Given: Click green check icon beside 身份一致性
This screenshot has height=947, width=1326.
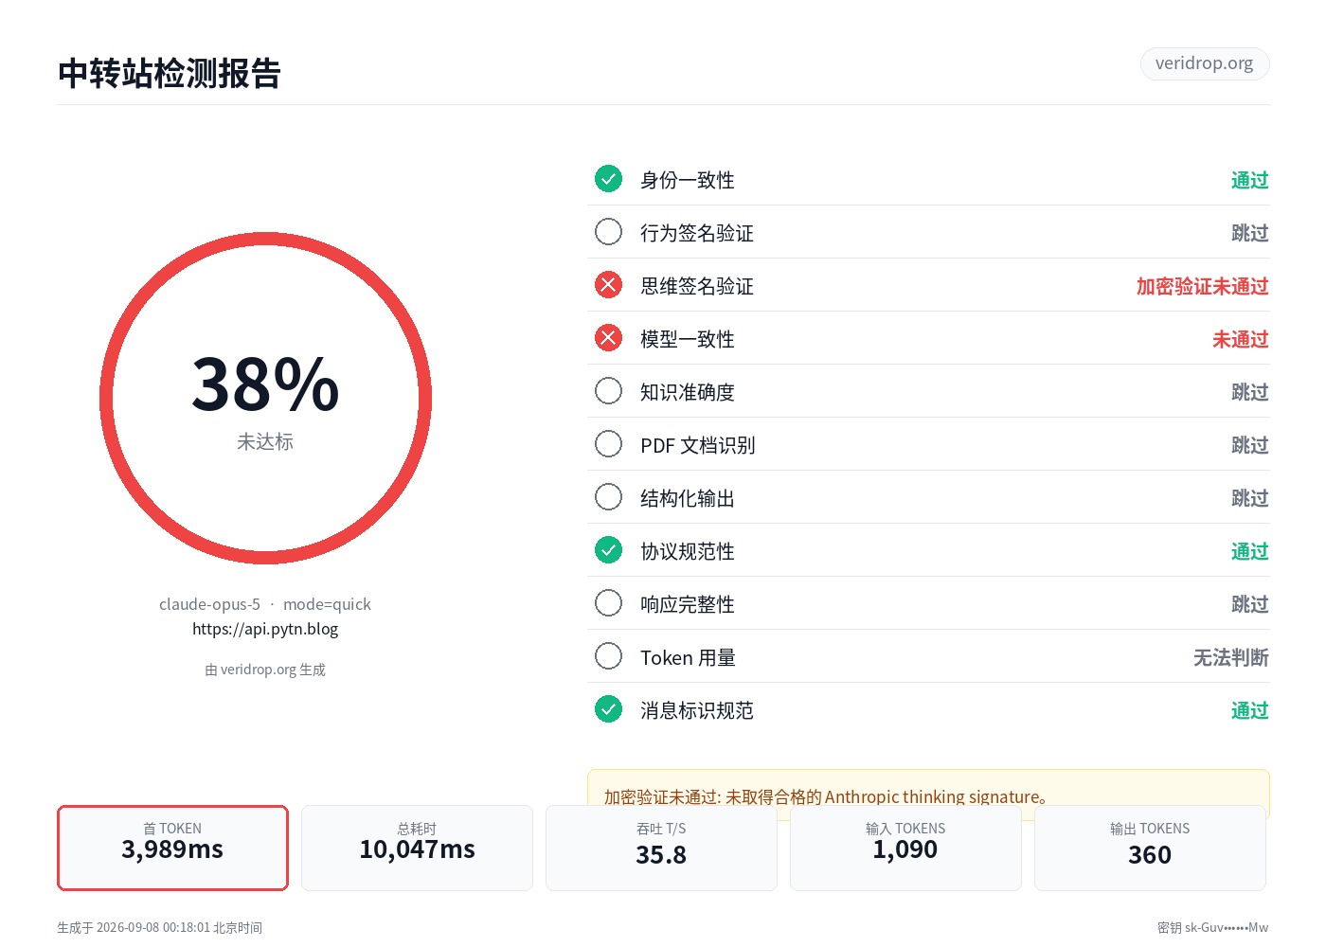Looking at the screenshot, I should (x=608, y=179).
